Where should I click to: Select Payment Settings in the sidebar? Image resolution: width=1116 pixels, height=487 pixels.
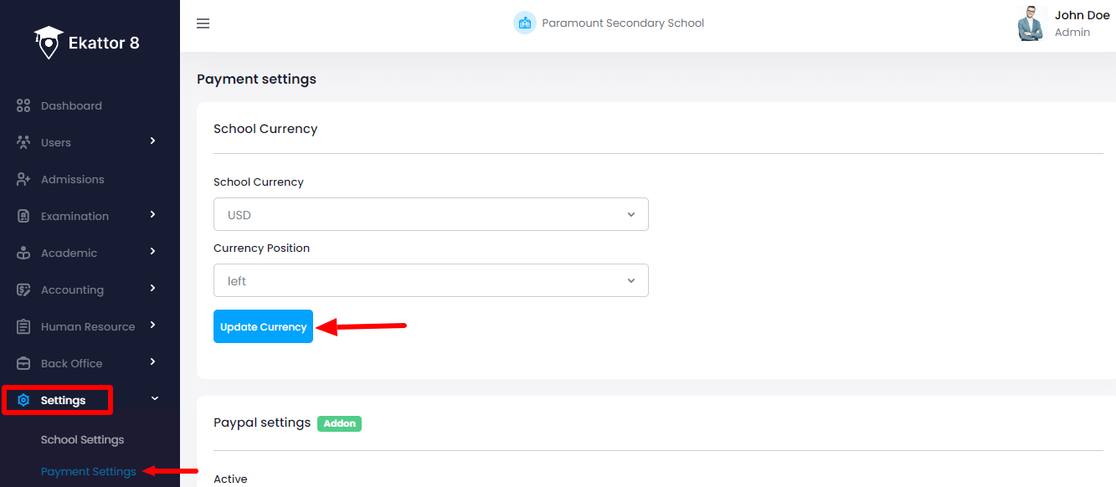click(x=88, y=472)
